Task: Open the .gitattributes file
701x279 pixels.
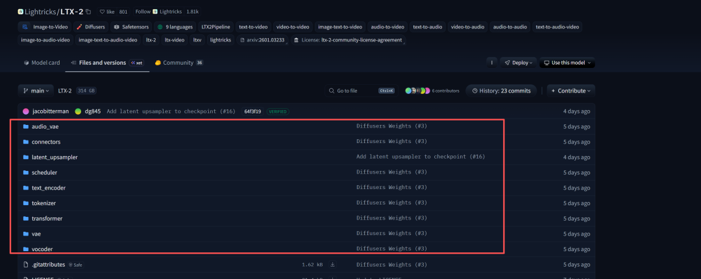Action: click(48, 265)
